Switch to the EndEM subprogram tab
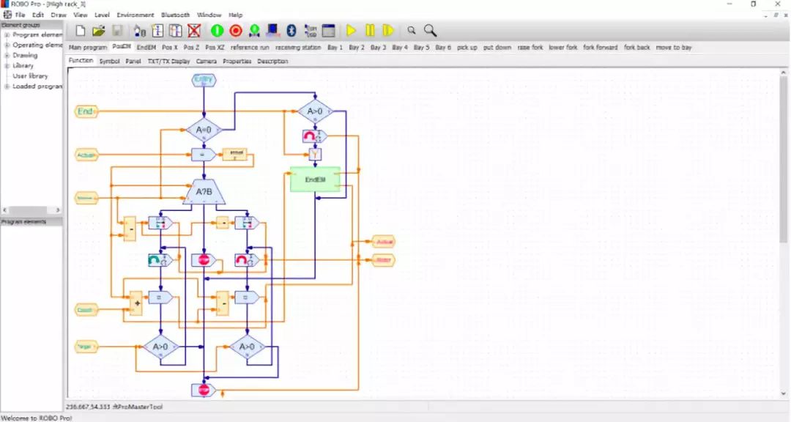Image resolution: width=791 pixels, height=422 pixels. (146, 47)
